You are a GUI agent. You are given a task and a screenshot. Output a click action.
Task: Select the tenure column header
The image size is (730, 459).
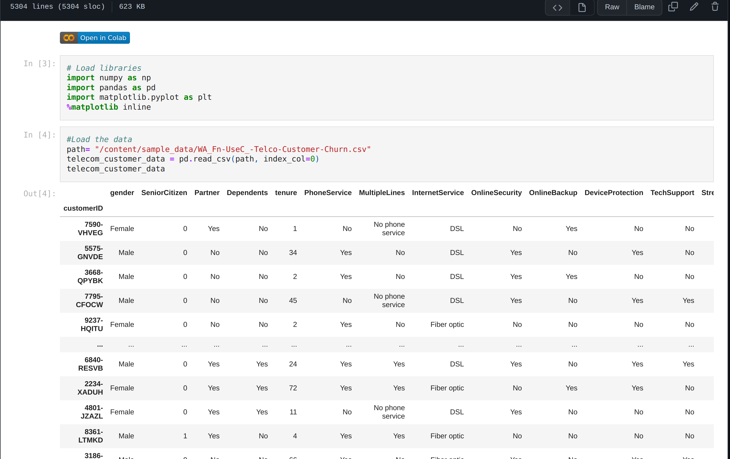coord(286,193)
